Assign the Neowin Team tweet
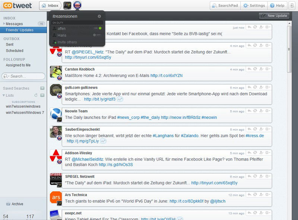 point(261,111)
